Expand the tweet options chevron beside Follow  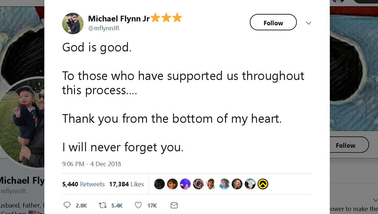[x=308, y=23]
